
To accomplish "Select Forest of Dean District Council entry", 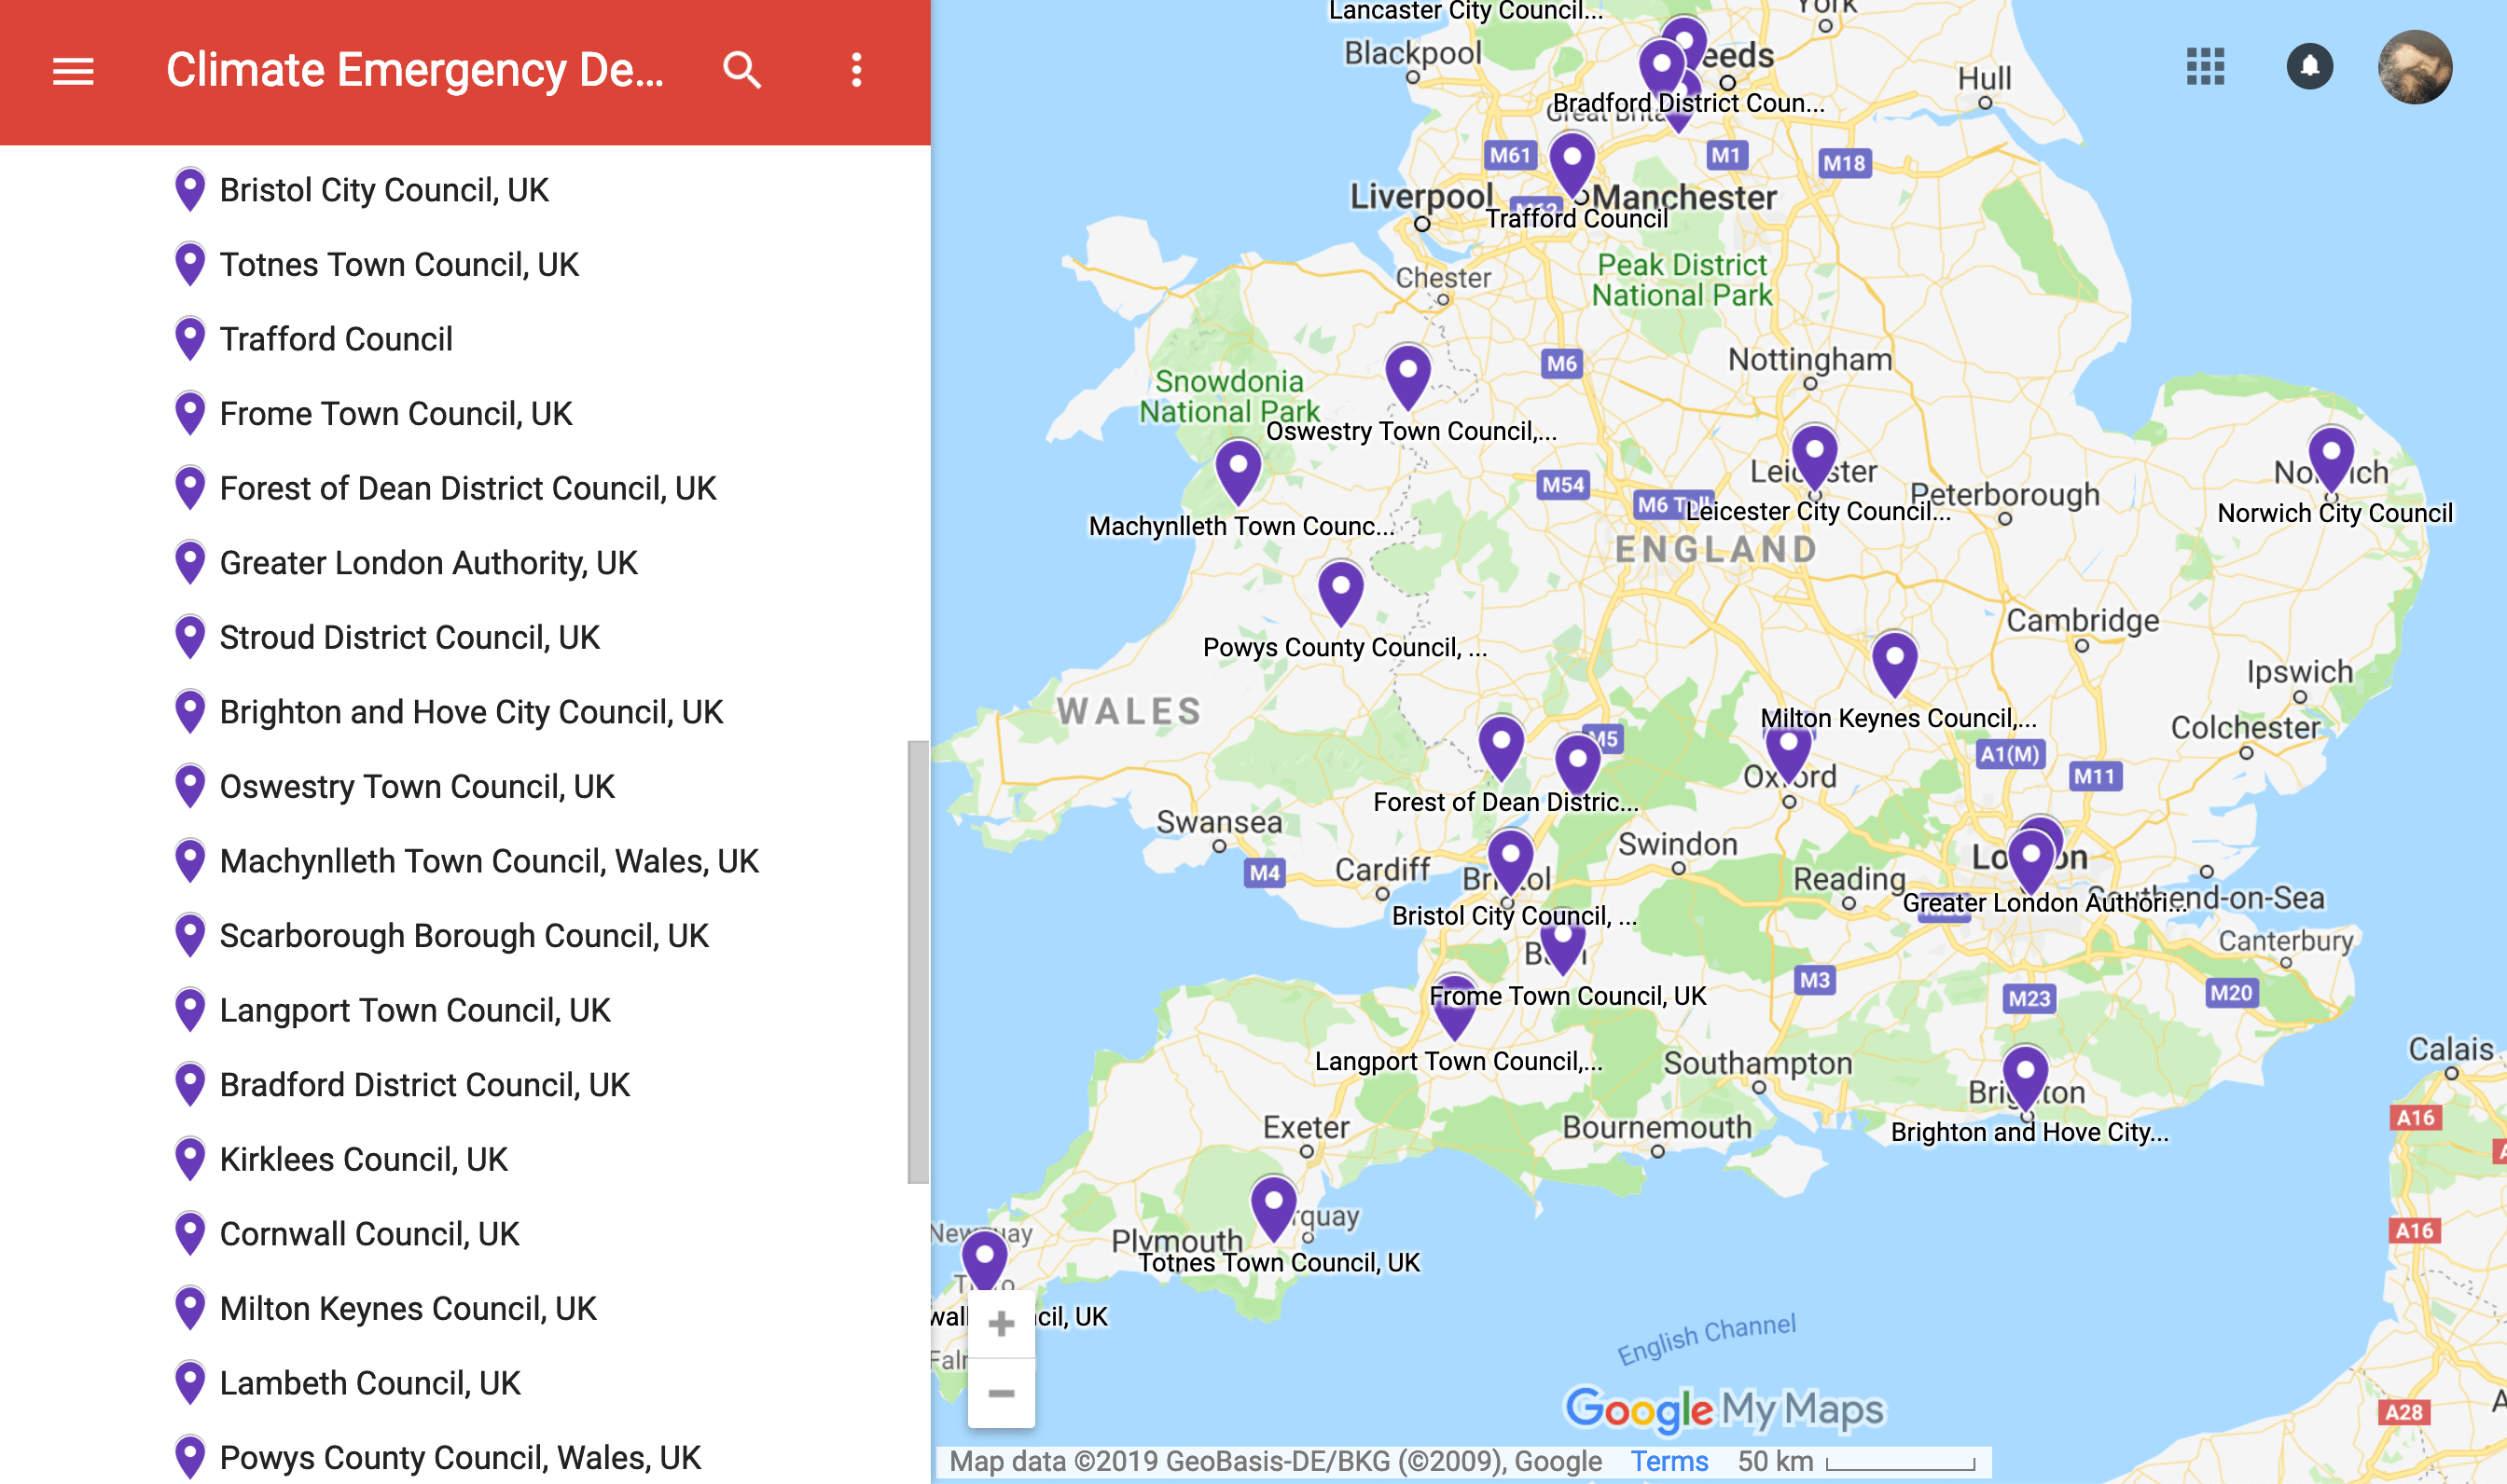I will [x=468, y=488].
